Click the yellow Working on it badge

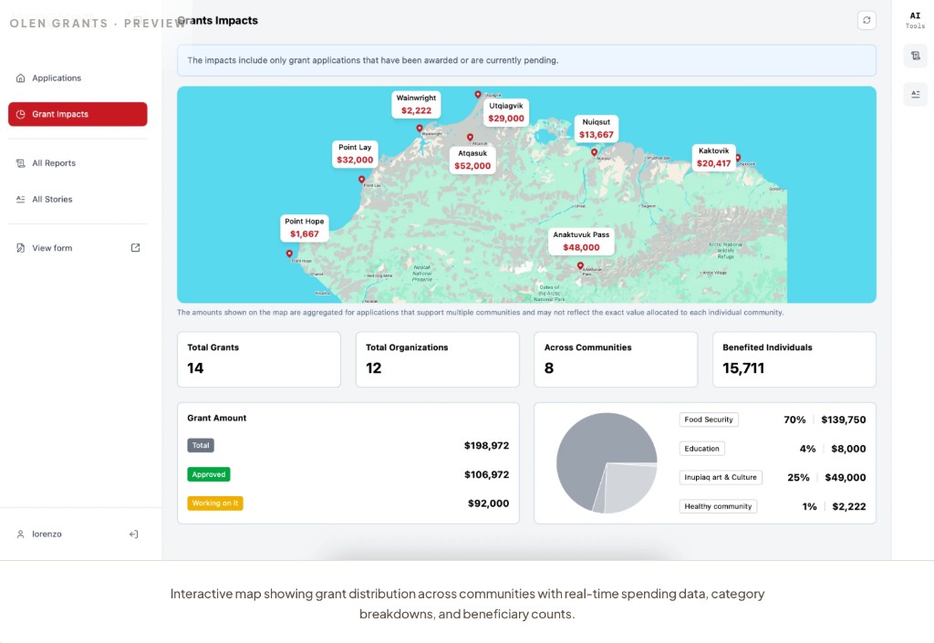(x=215, y=503)
